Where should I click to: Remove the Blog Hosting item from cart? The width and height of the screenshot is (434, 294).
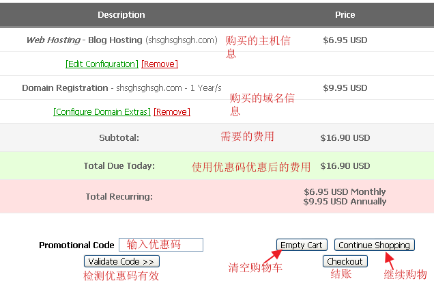[x=159, y=64]
